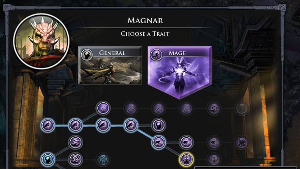Viewport: 300px width, 169px height.
Task: Choose the lower wave swirl trait node
Action: [75, 159]
